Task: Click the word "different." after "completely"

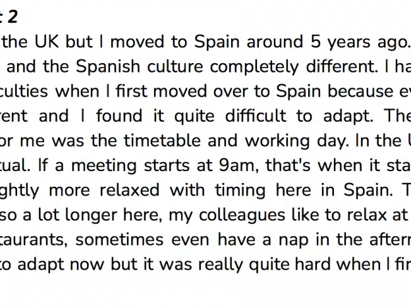Action: tap(342, 66)
